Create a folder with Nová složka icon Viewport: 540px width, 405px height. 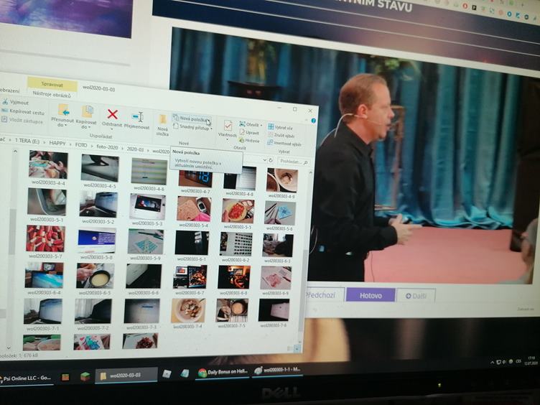click(x=162, y=119)
